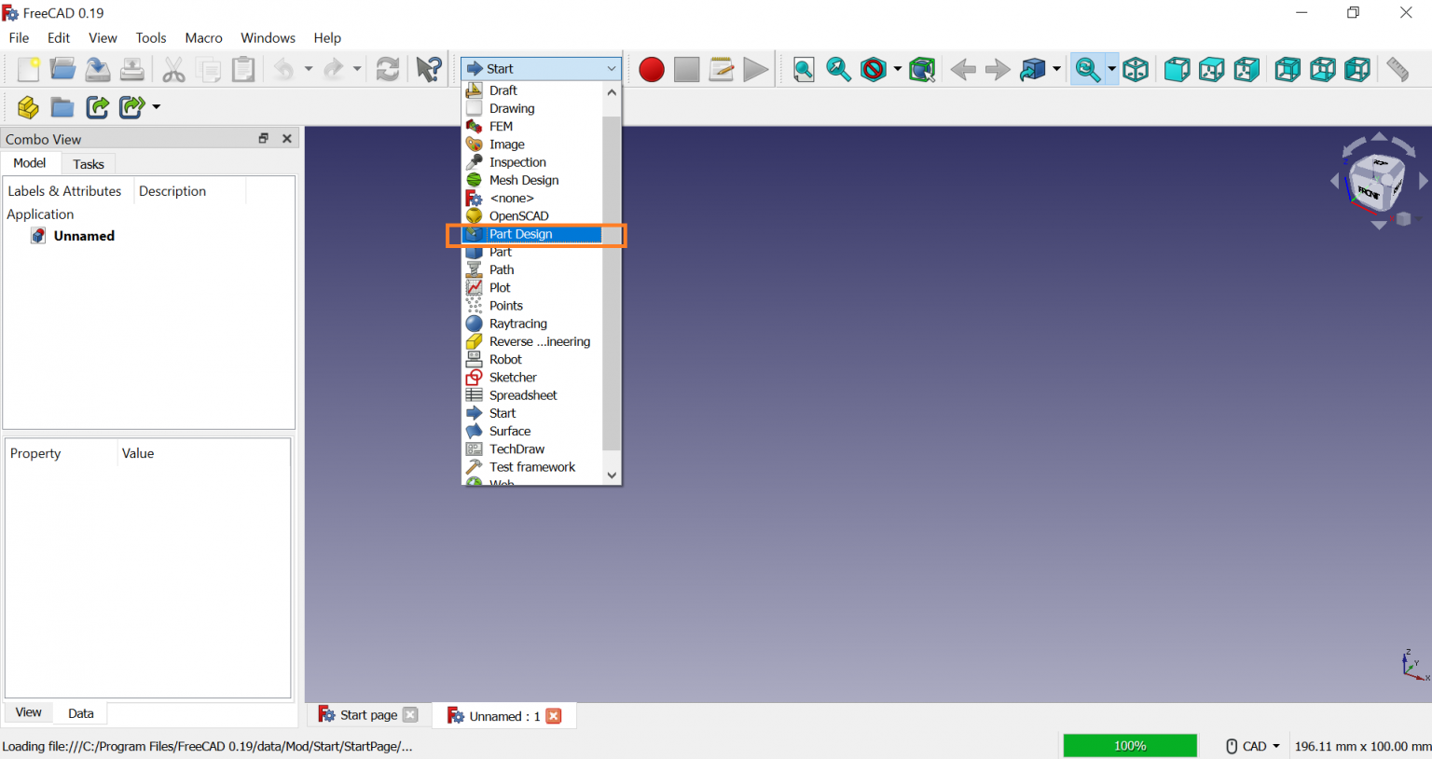Close the Start page tab
Screen dimensions: 1432x759
coord(410,715)
